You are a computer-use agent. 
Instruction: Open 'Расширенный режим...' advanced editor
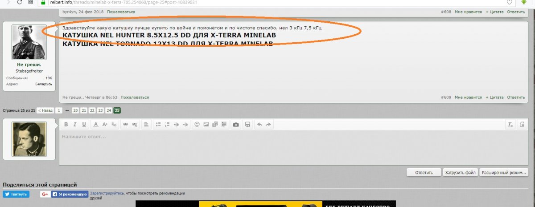point(504,173)
